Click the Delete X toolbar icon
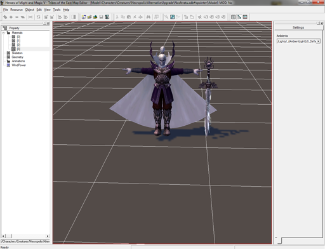The height and width of the screenshot is (249, 325). (x=135, y=17)
